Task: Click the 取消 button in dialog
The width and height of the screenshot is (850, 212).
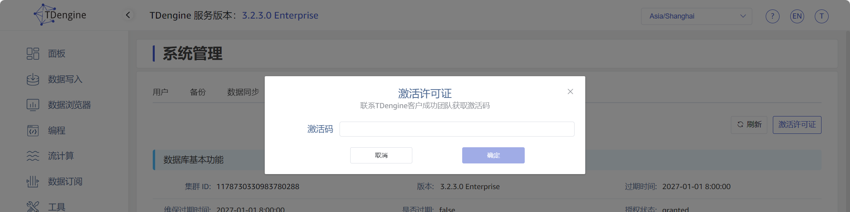Action: (x=381, y=155)
